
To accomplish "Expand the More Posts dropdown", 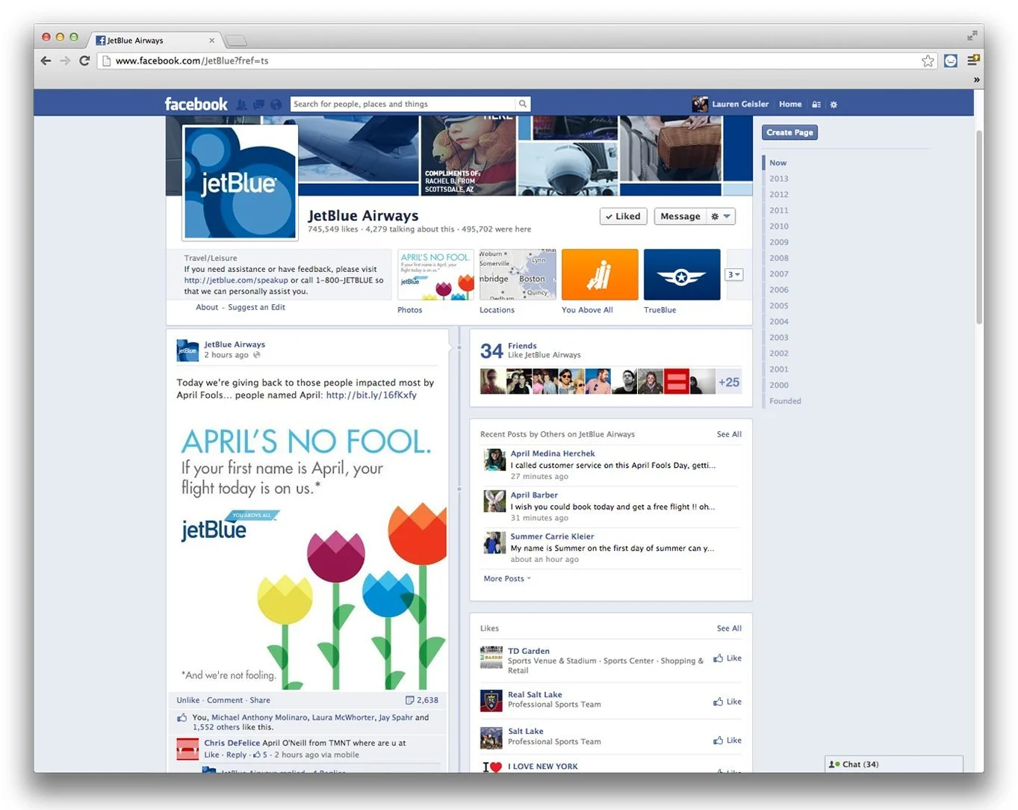I will pos(507,578).
